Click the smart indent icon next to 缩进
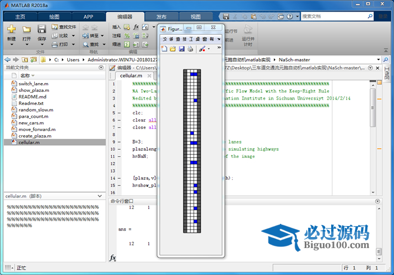 point(127,45)
